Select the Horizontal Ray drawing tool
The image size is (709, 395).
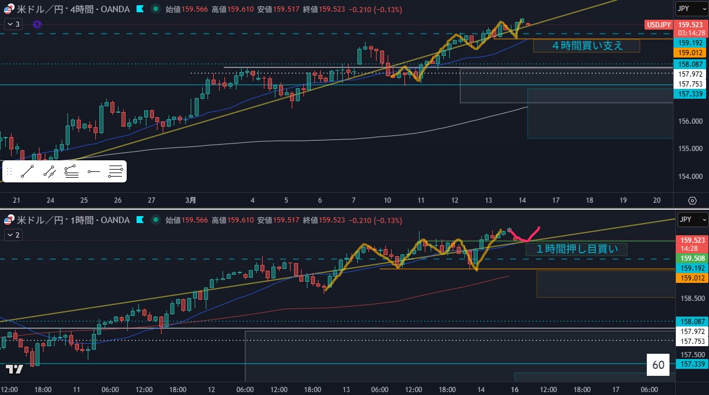pos(94,171)
